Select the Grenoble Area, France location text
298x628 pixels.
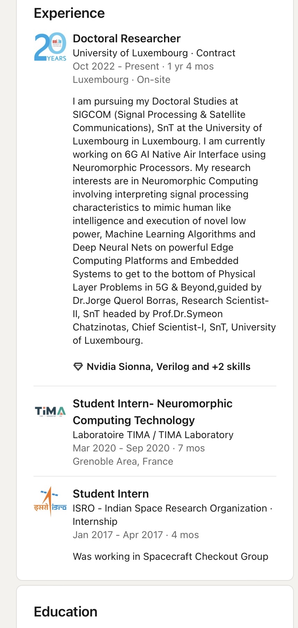123,462
